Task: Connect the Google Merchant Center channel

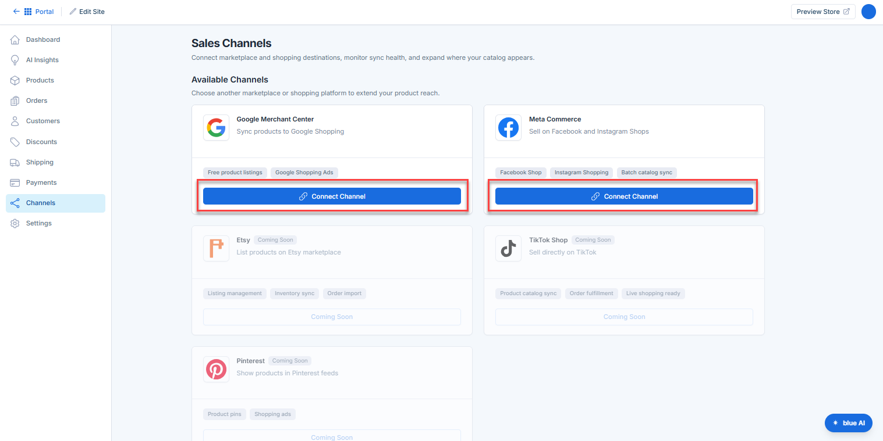Action: pos(332,196)
